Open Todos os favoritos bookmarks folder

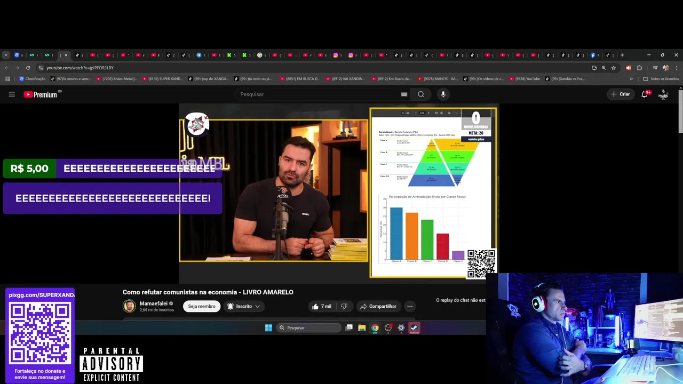coord(661,79)
